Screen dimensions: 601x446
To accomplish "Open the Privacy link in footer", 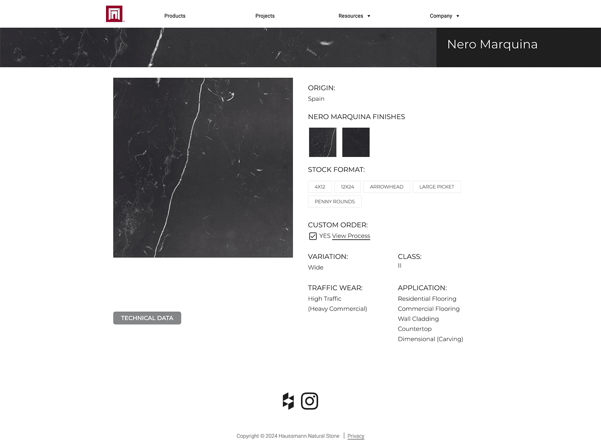I will tap(356, 436).
